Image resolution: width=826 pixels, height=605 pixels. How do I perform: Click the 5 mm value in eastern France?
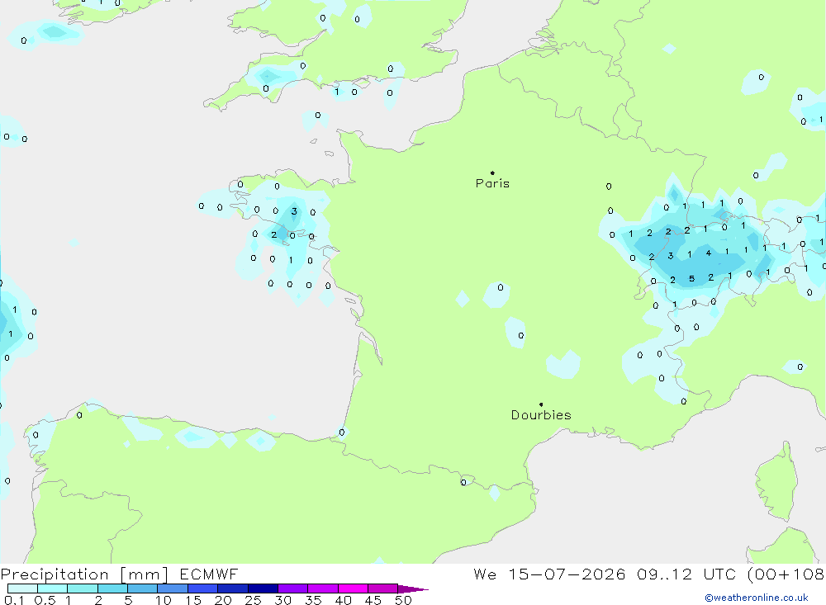(x=691, y=278)
